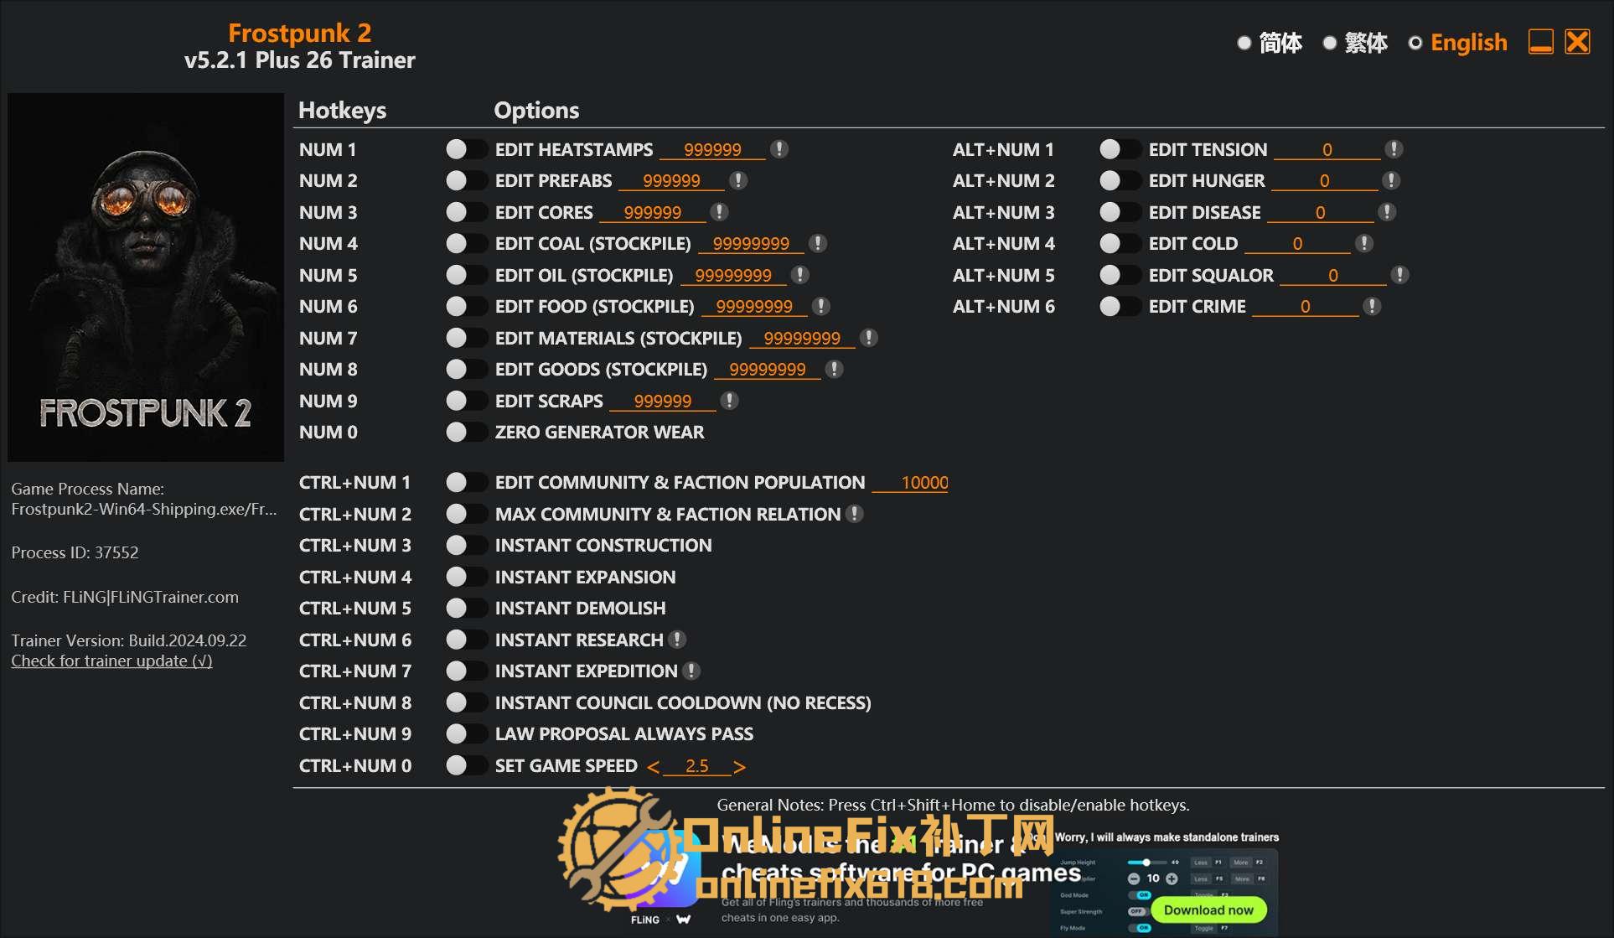Click the info icon beside EDIT MATERIALS (STOCKPILE)
The width and height of the screenshot is (1614, 938).
pos(869,338)
